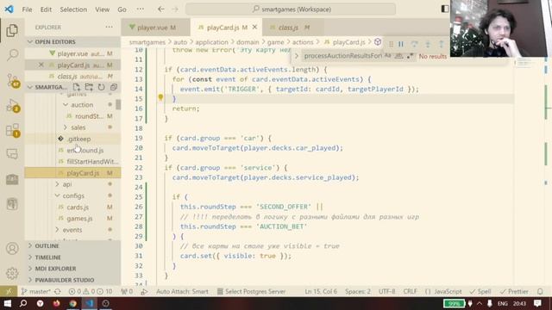Click master branch in status bar
Image resolution: width=552 pixels, height=310 pixels.
click(x=35, y=291)
